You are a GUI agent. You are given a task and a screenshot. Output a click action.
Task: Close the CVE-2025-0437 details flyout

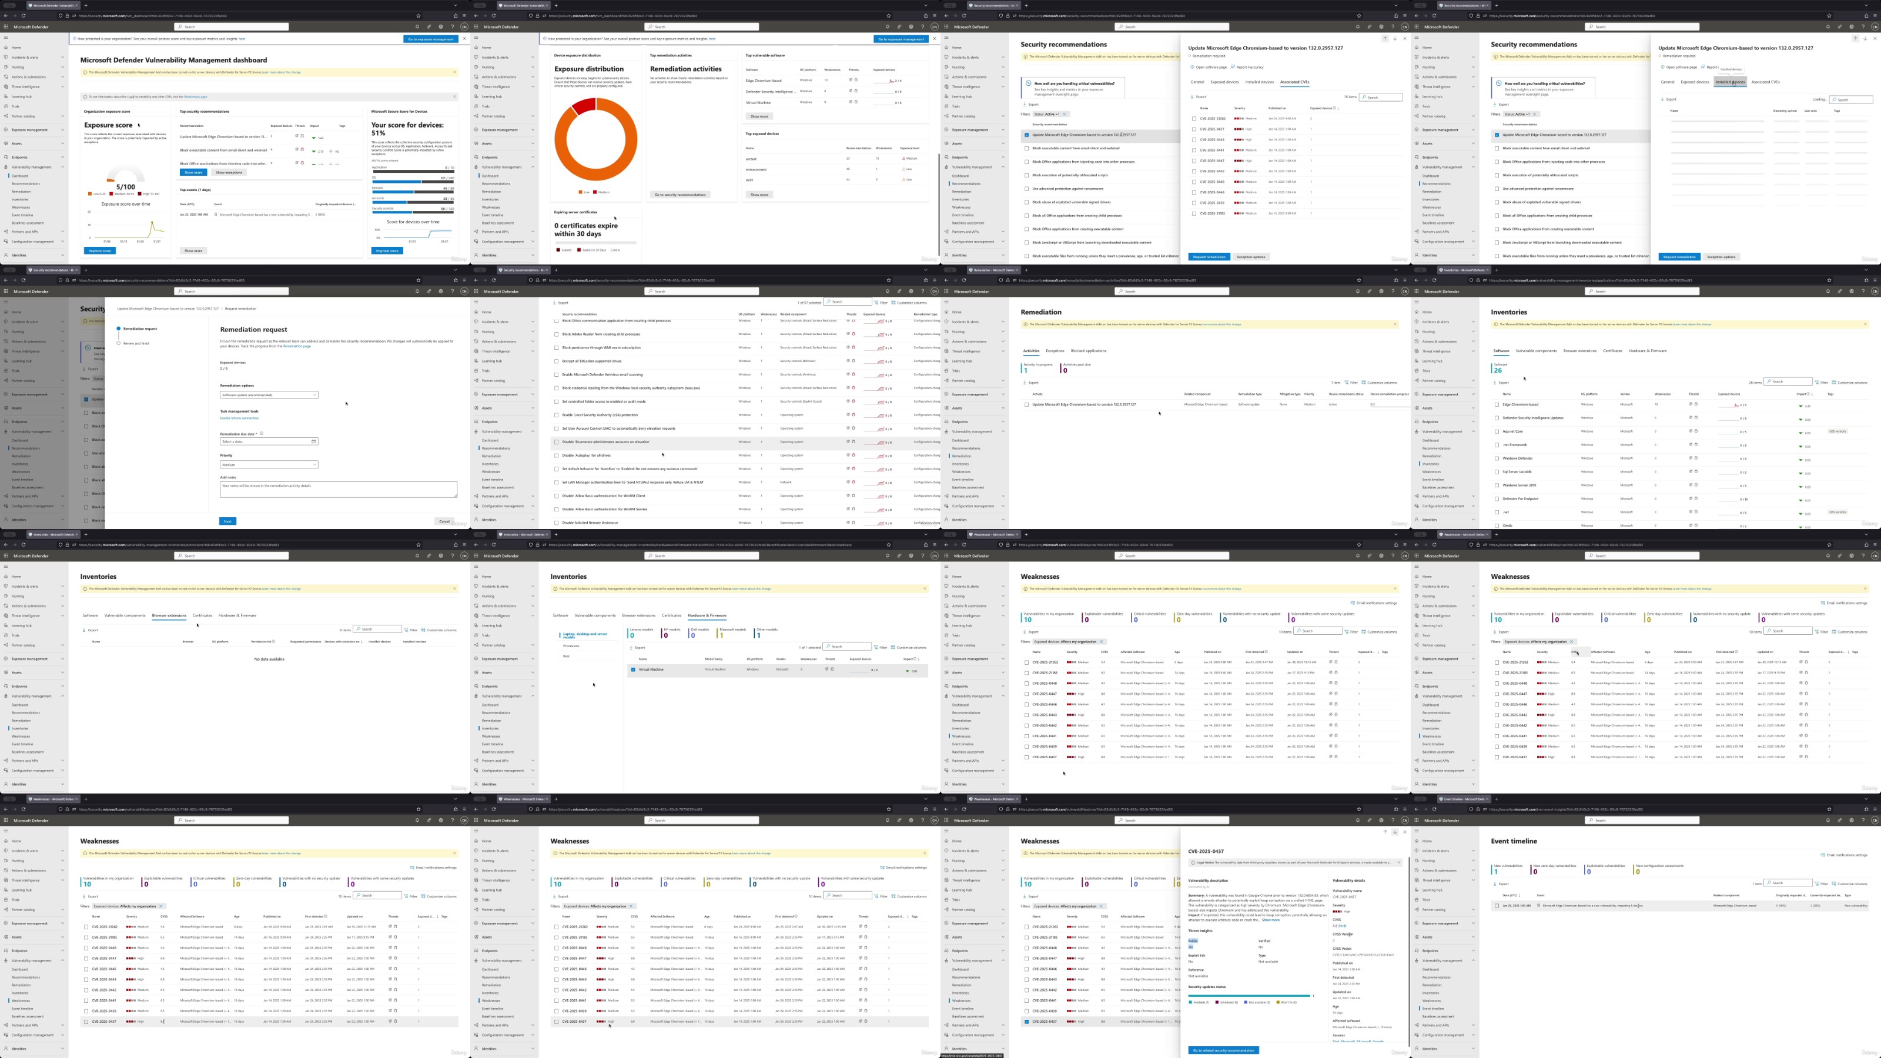click(1404, 832)
